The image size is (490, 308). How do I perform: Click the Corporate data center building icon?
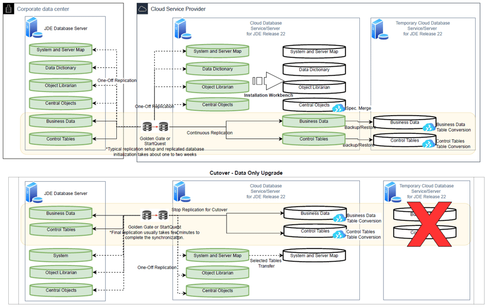click(9, 9)
